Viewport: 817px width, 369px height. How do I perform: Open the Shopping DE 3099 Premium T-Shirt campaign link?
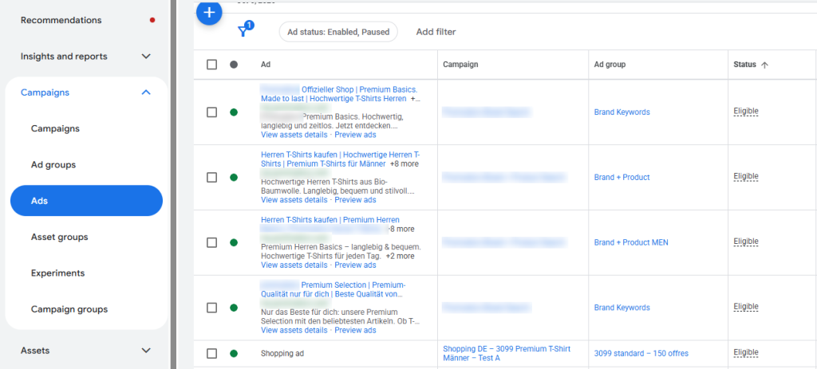[x=507, y=353]
